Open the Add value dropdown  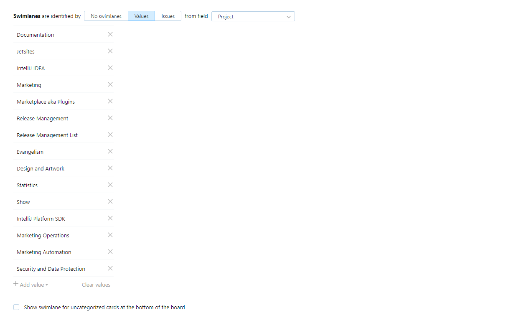point(31,285)
